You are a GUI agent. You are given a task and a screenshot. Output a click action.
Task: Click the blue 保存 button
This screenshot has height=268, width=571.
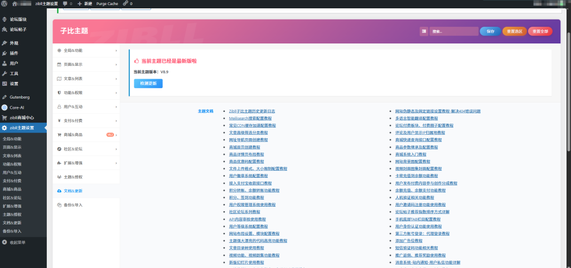pos(491,31)
